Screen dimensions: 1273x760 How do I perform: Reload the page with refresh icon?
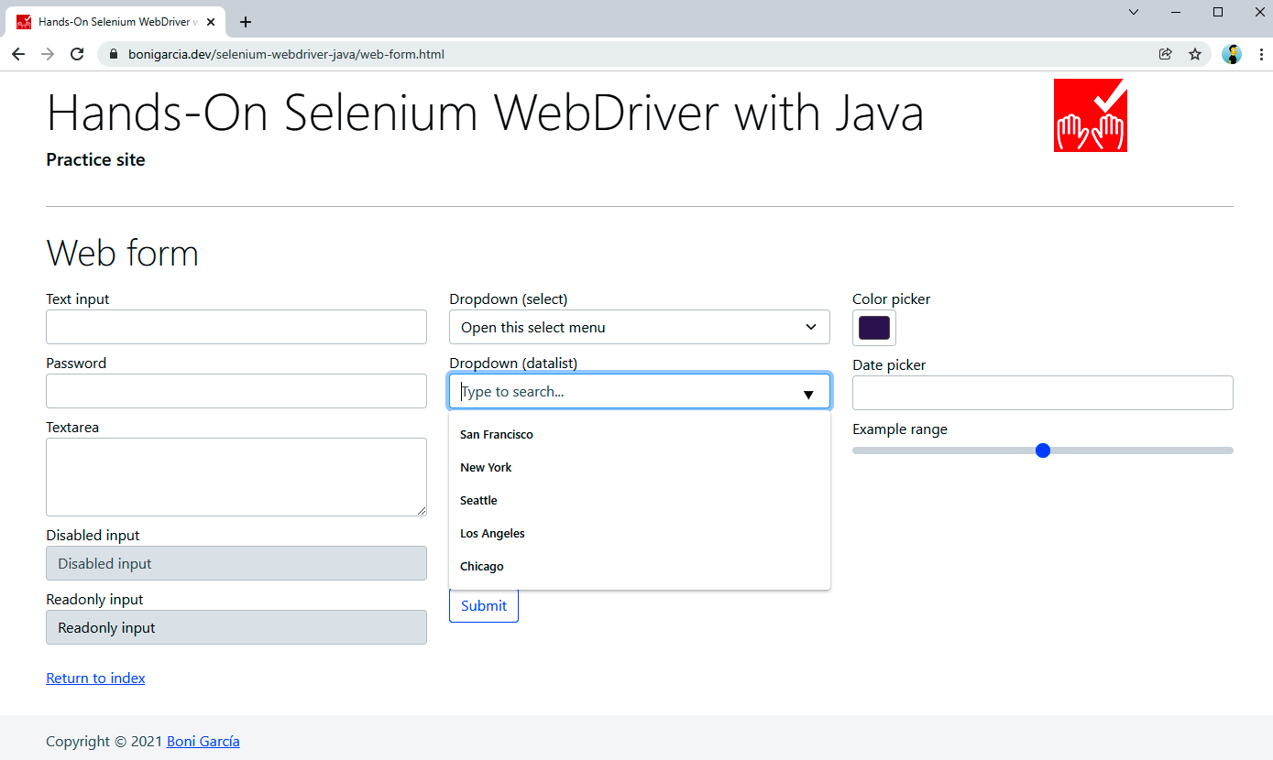(x=77, y=54)
